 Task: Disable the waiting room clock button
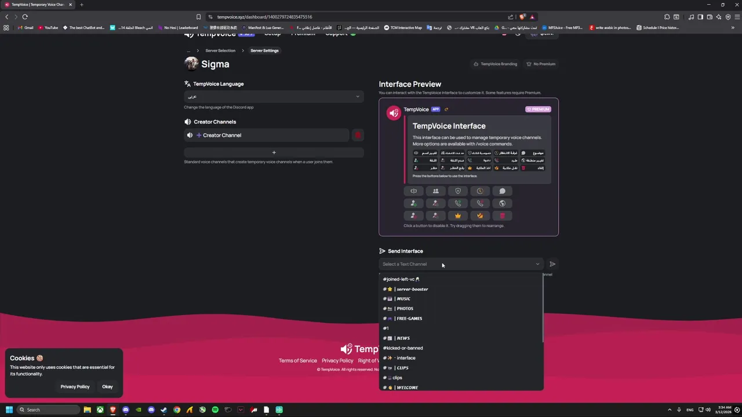coord(480,191)
